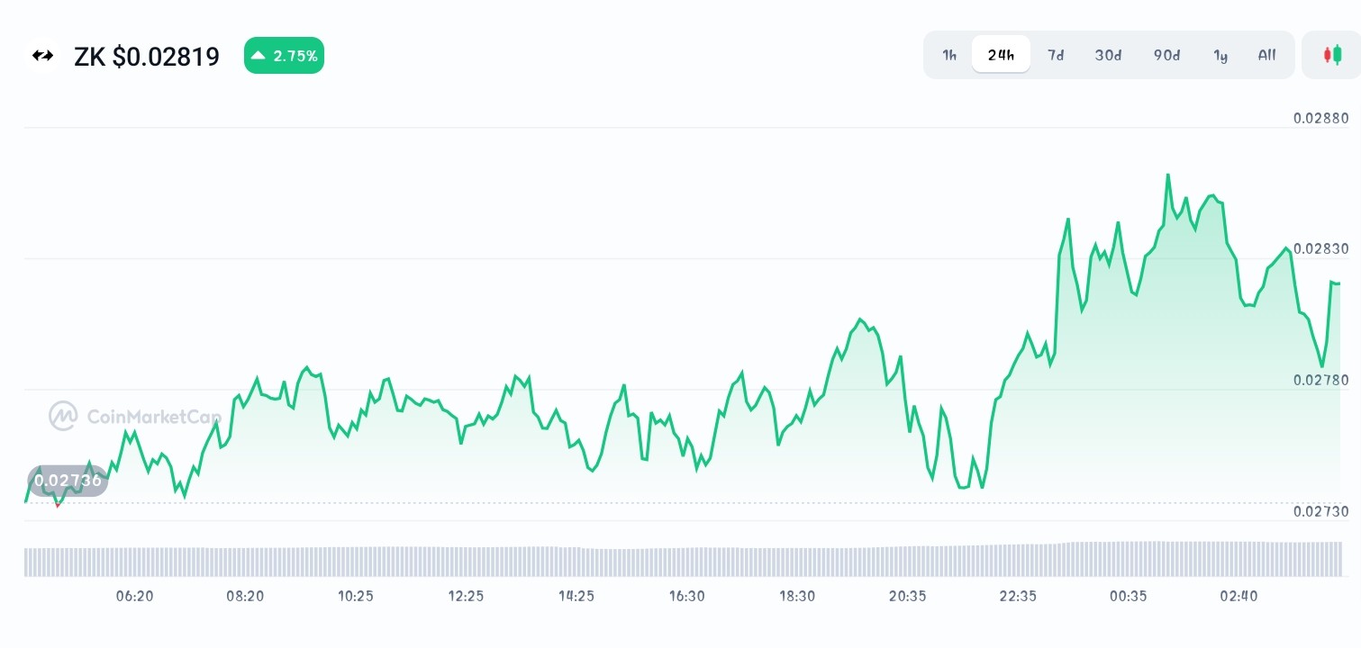Click the 14:25 time axis label
Screen dimensions: 1361x648
pyautogui.click(x=576, y=596)
